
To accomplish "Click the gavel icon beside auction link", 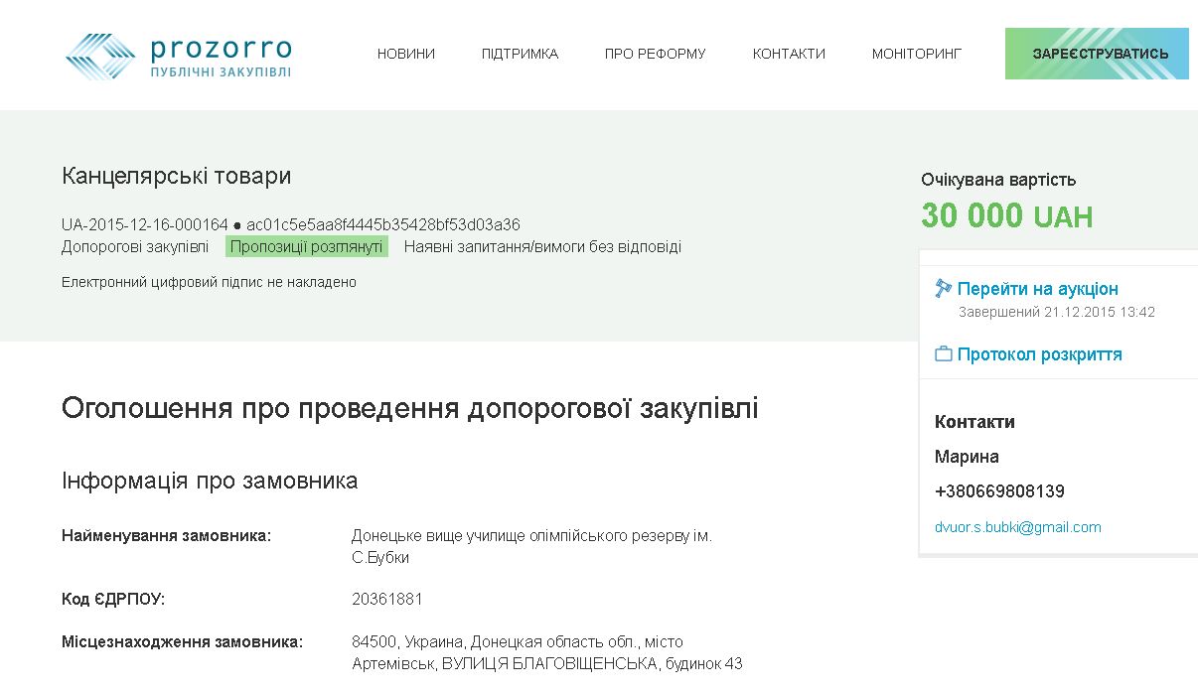I will click(944, 289).
